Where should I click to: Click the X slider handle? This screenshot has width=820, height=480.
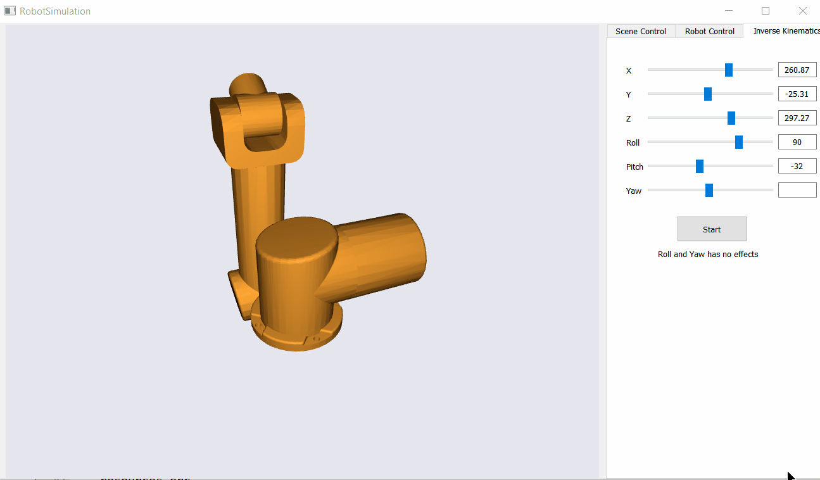729,70
